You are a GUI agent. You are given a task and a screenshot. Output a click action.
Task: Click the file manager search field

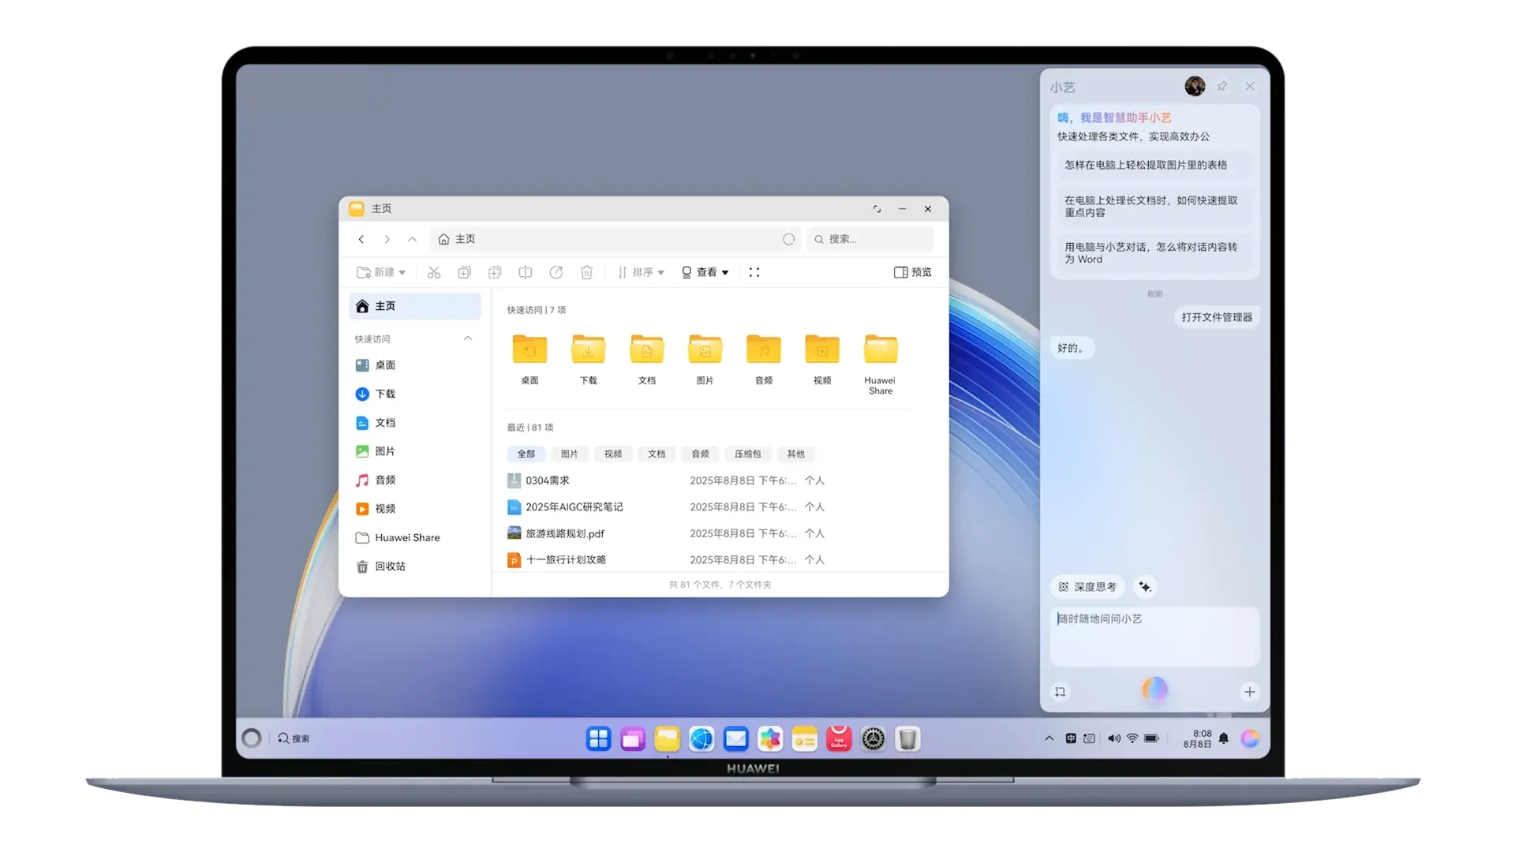[x=870, y=239]
